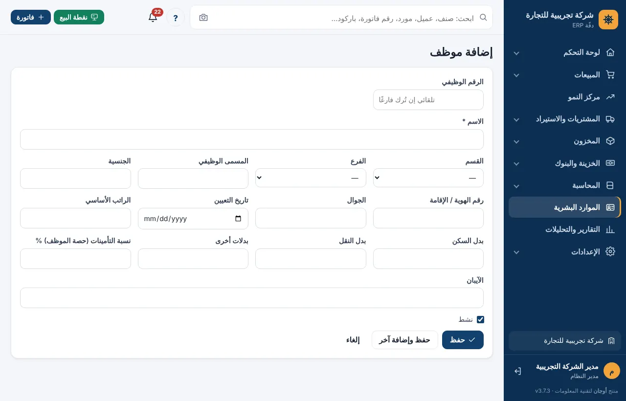This screenshot has height=401, width=626.
Task: Open المشتريات والاستيراد menu item
Action: tap(564, 119)
